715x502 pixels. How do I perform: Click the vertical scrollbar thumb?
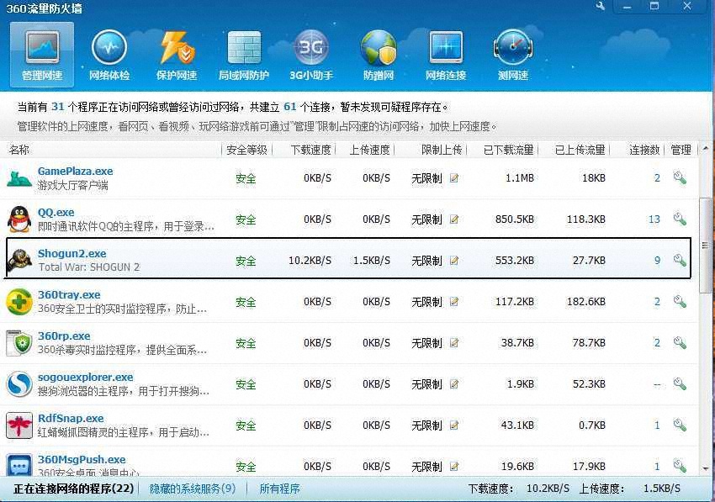(706, 246)
